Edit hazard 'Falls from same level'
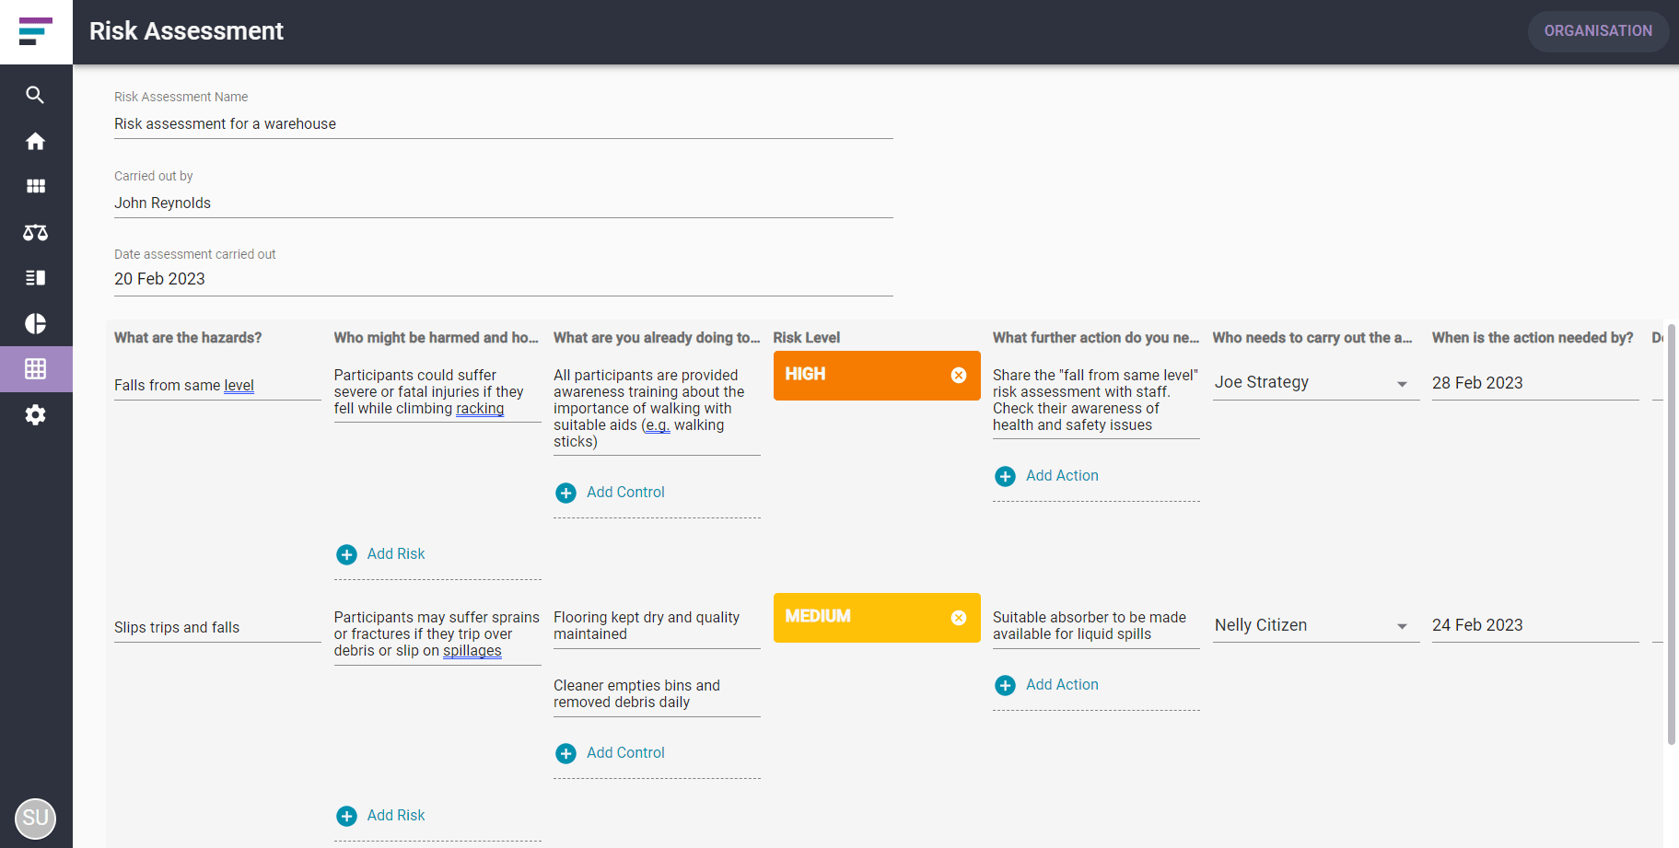 click(217, 386)
